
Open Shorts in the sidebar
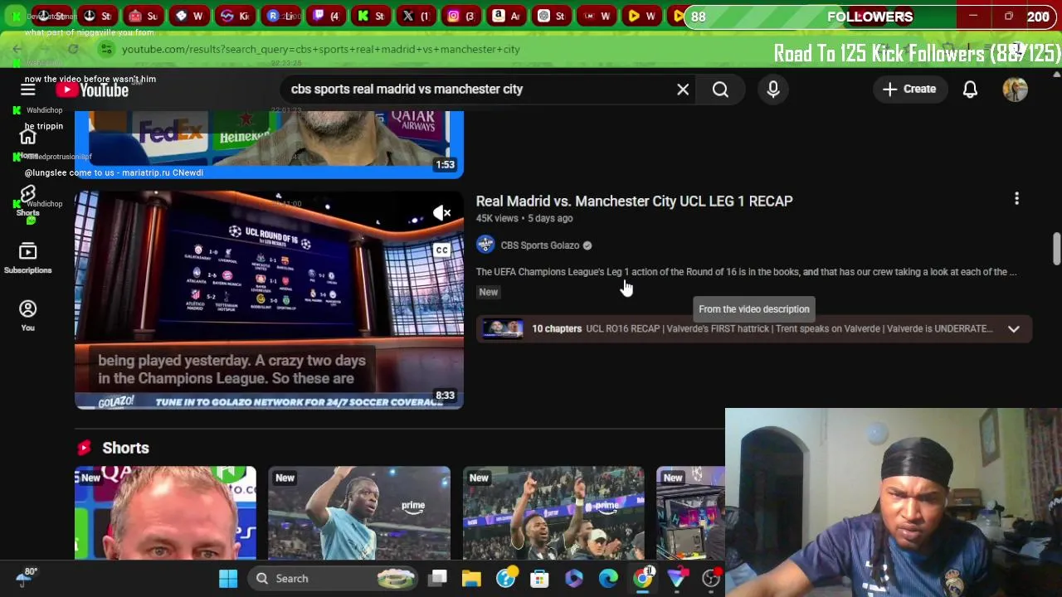coord(27,201)
